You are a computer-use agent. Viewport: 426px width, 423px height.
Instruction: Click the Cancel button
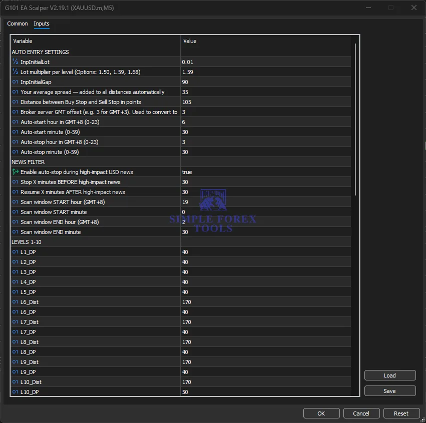point(361,413)
